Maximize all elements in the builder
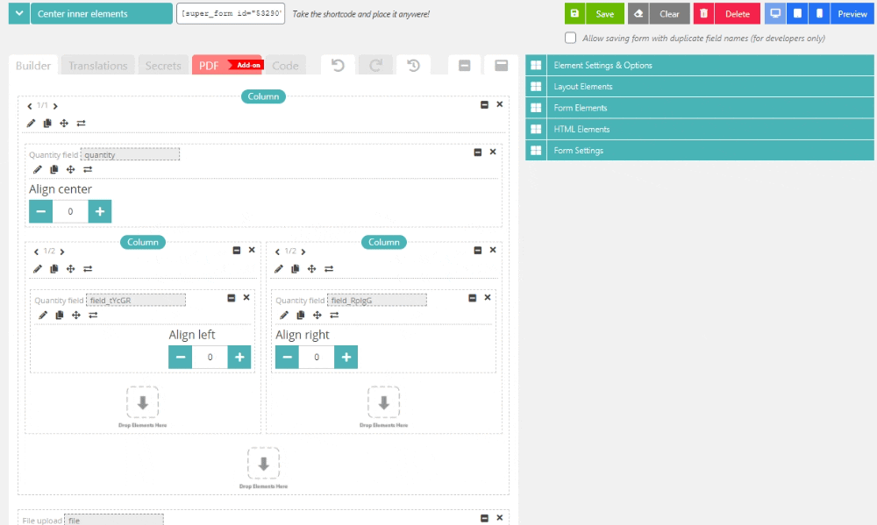This screenshot has height=525, width=877. [501, 66]
